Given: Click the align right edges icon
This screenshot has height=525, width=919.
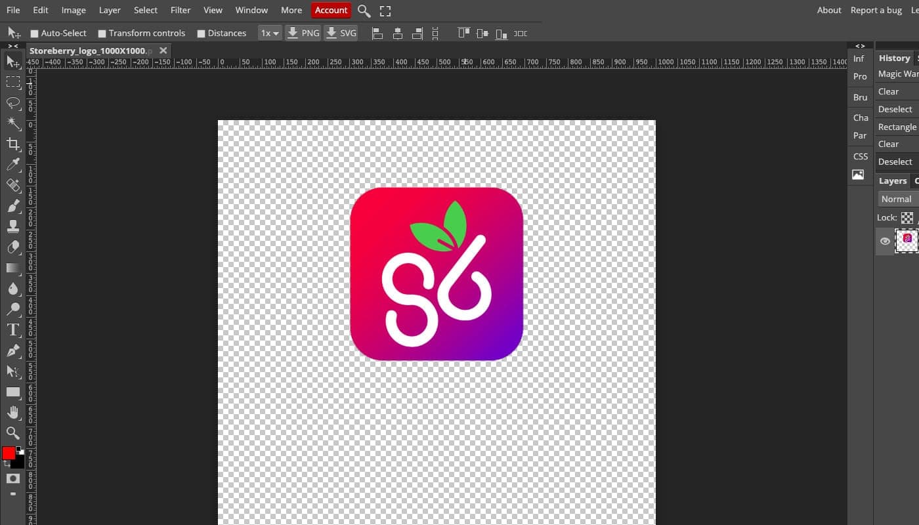Looking at the screenshot, I should pos(417,33).
